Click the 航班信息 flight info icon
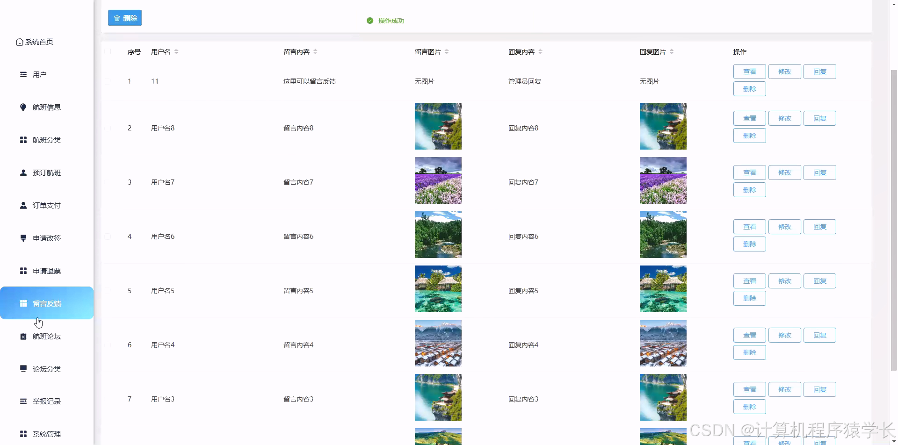Image resolution: width=898 pixels, height=445 pixels. pyautogui.click(x=23, y=107)
